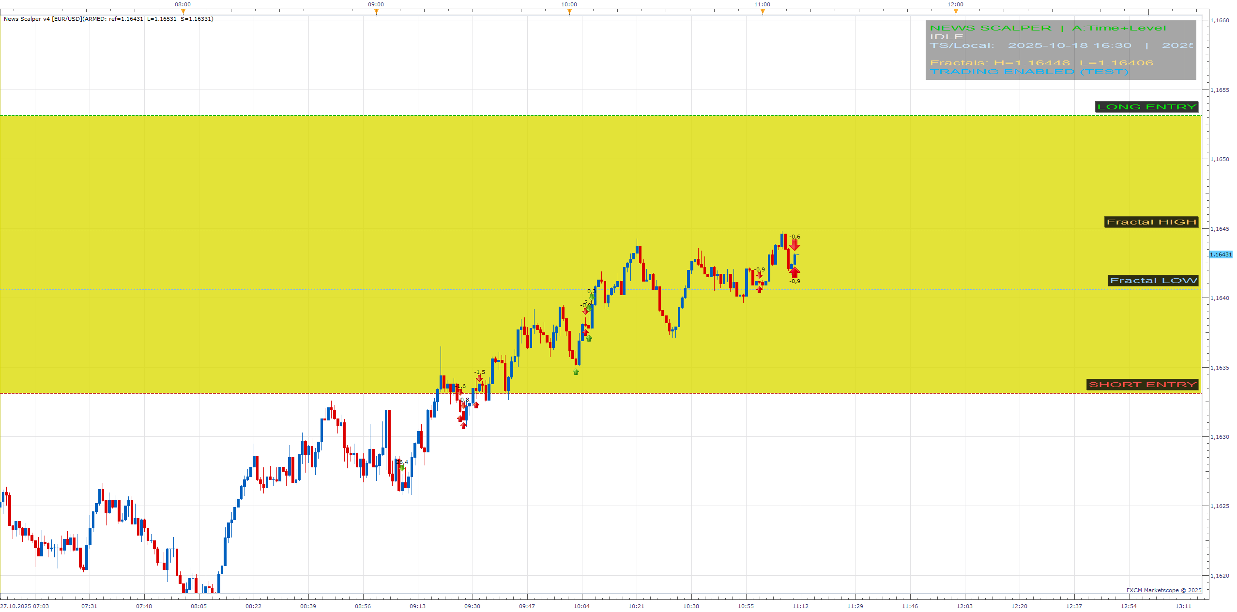Click the 27.10.2025 07:03 date label
Image resolution: width=1237 pixels, height=612 pixels.
pyautogui.click(x=25, y=606)
